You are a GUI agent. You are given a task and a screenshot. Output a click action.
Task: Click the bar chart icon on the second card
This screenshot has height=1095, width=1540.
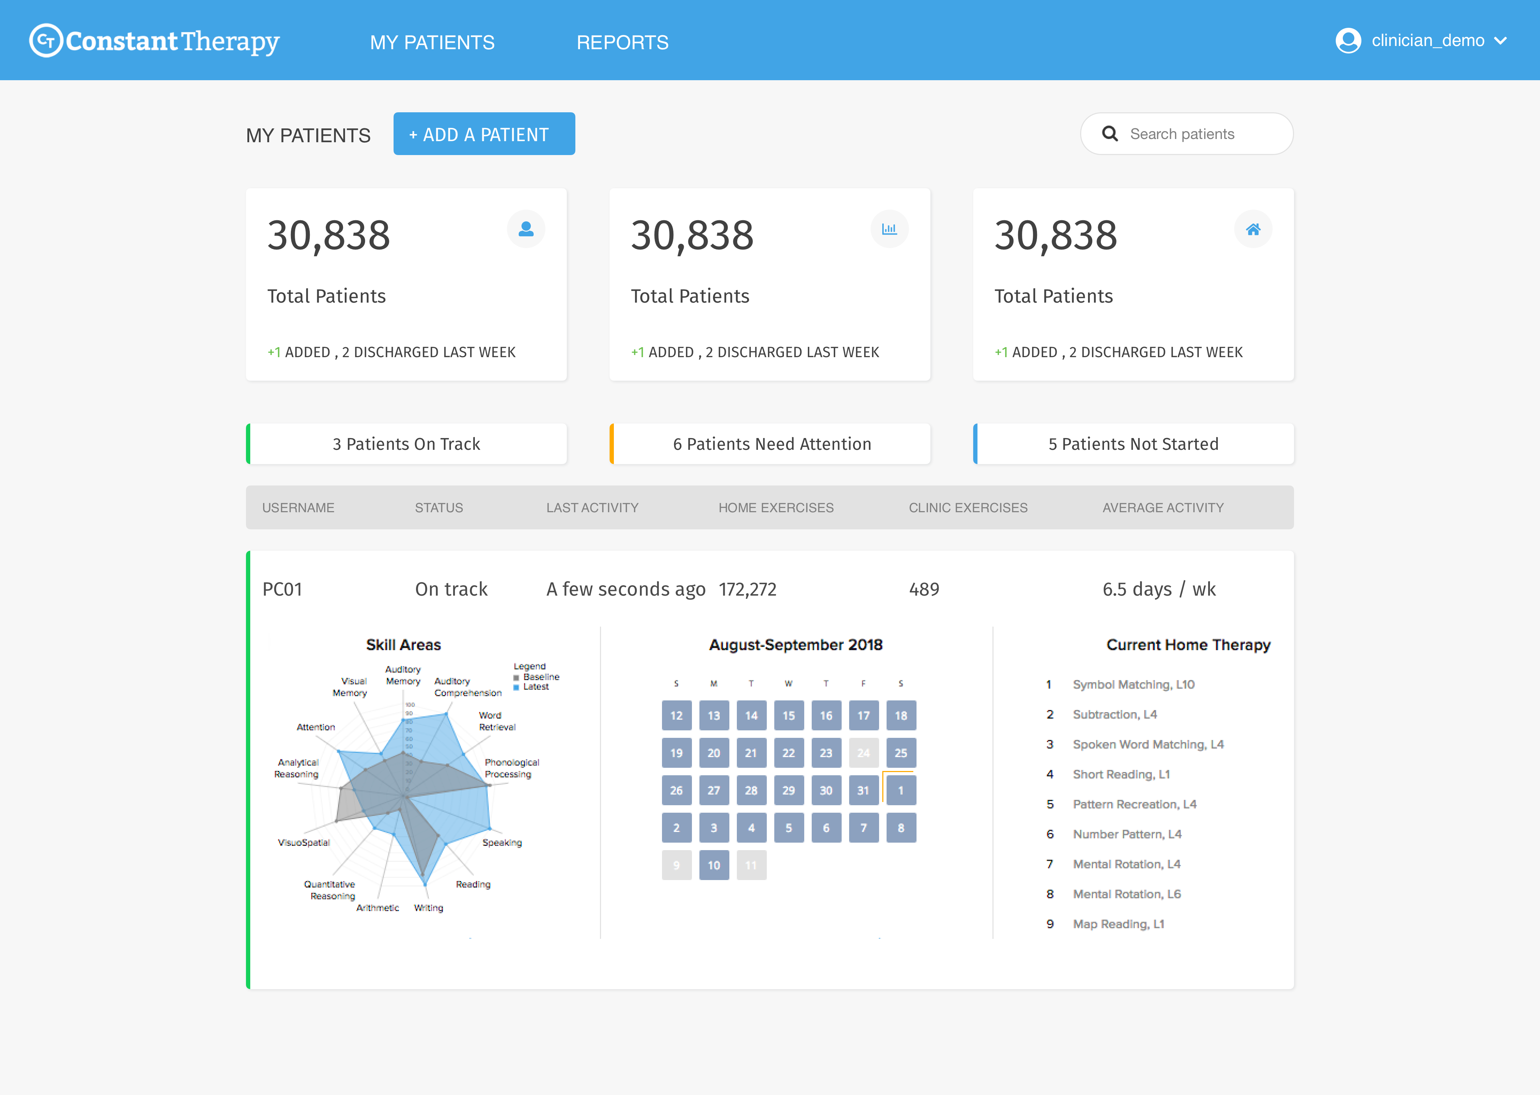click(889, 229)
